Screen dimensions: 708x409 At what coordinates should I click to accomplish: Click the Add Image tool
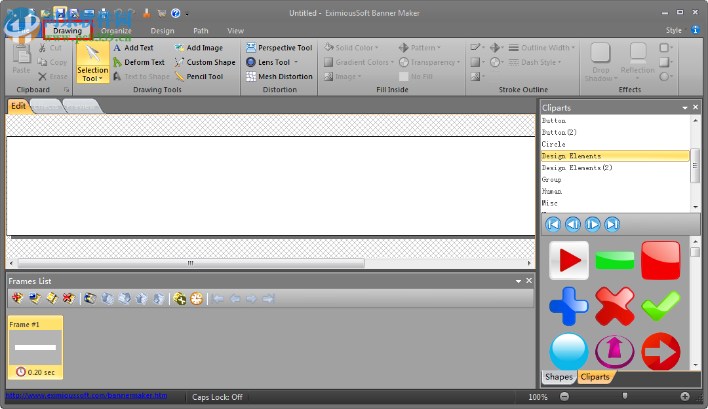pyautogui.click(x=205, y=47)
